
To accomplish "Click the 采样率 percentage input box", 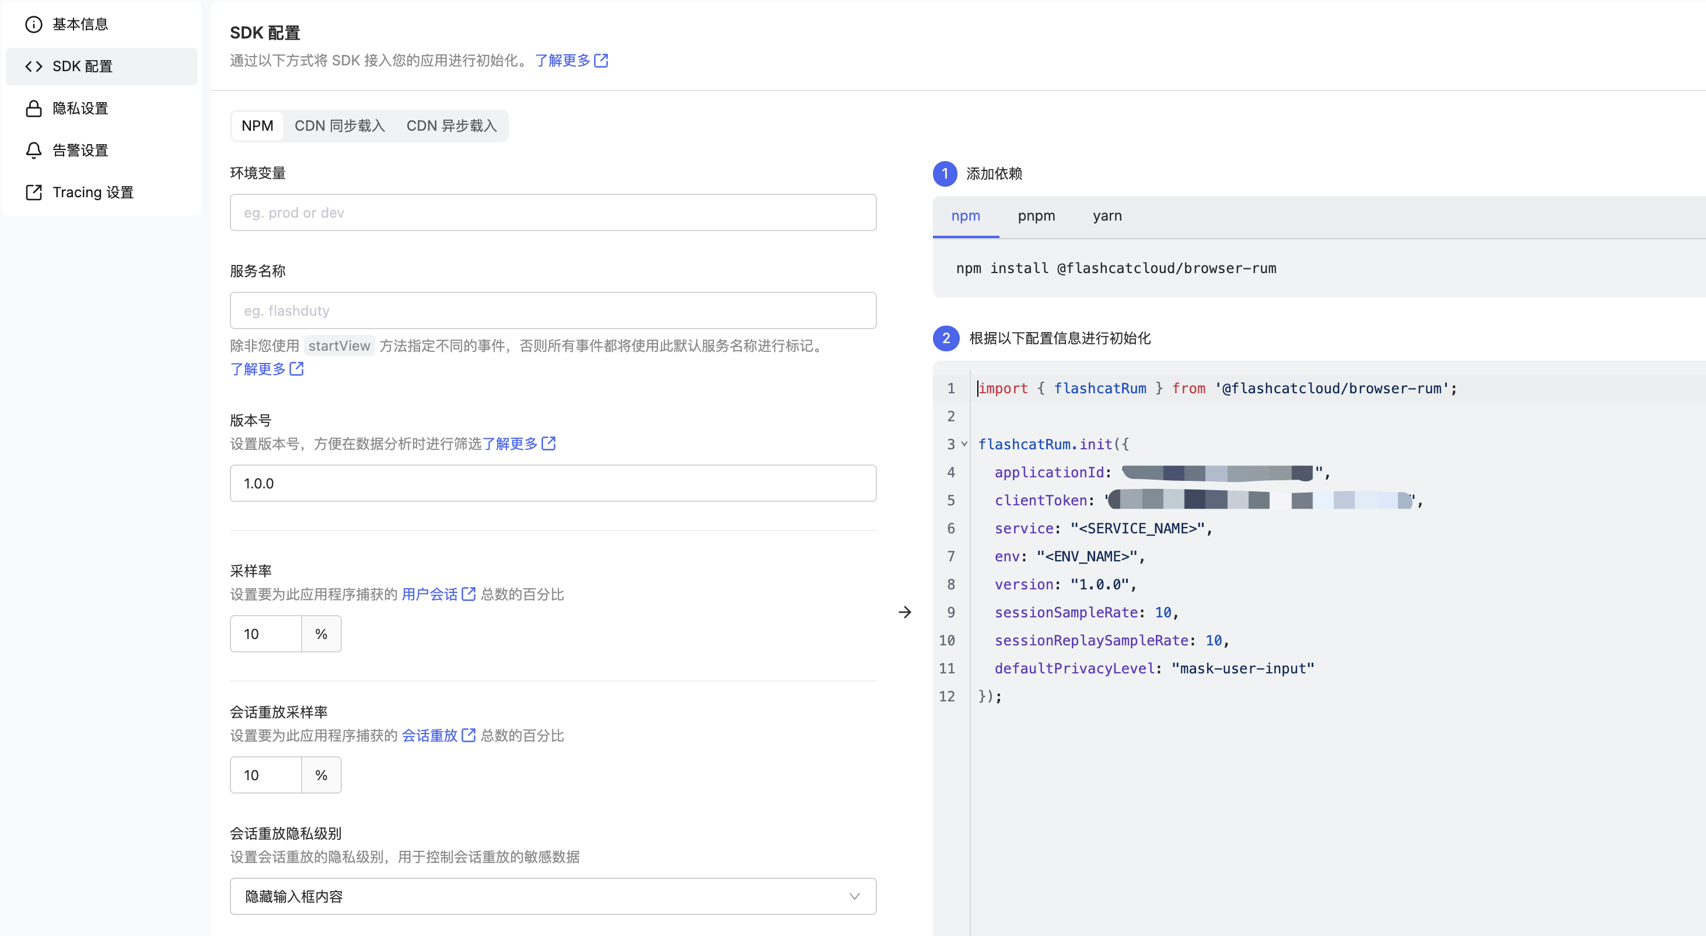I will [265, 634].
